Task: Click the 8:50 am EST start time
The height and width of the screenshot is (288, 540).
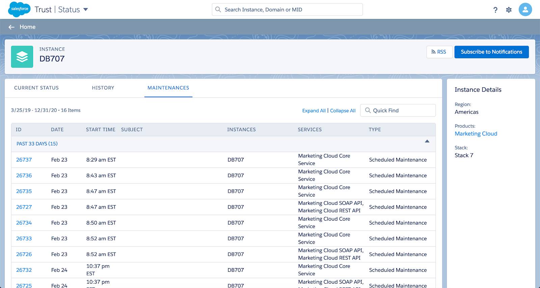Action: [x=101, y=223]
